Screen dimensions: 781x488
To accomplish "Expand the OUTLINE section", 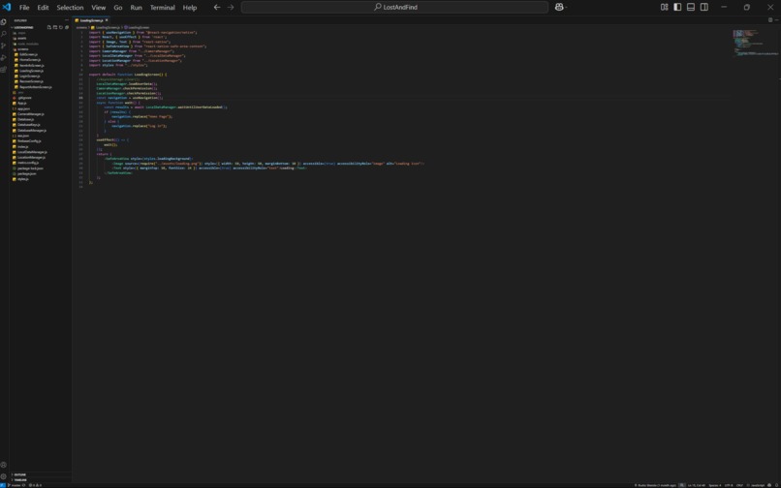I will pyautogui.click(x=20, y=474).
